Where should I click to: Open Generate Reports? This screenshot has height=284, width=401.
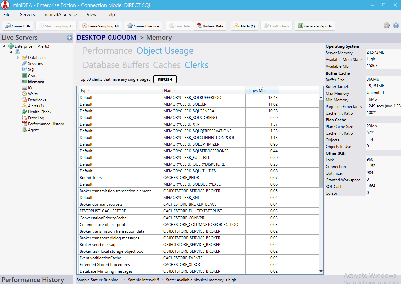click(315, 26)
